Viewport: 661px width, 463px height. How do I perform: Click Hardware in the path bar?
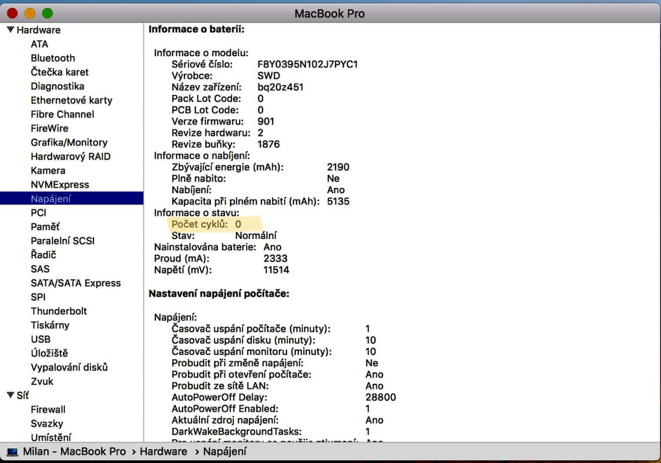[163, 452]
